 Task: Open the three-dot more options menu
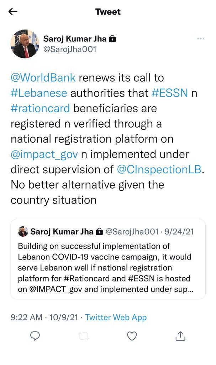(x=201, y=38)
